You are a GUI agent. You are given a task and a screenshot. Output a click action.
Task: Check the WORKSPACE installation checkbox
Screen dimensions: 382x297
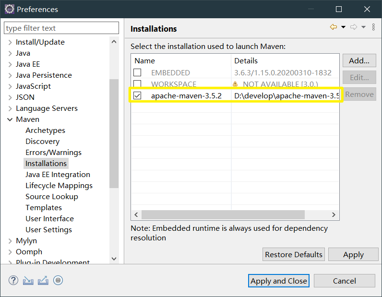(137, 84)
